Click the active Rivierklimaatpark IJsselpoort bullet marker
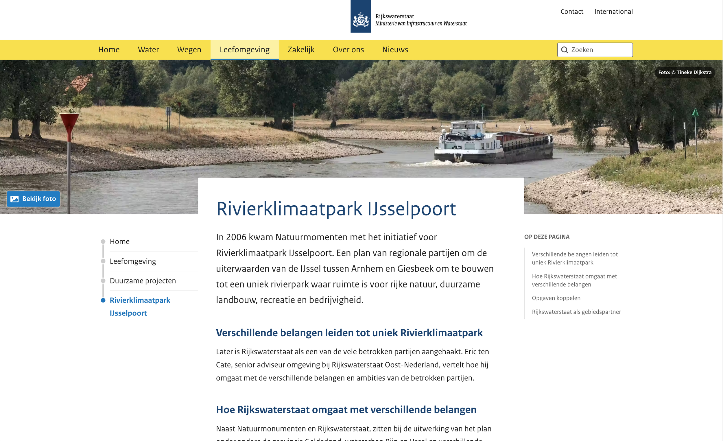723x441 pixels. [103, 300]
